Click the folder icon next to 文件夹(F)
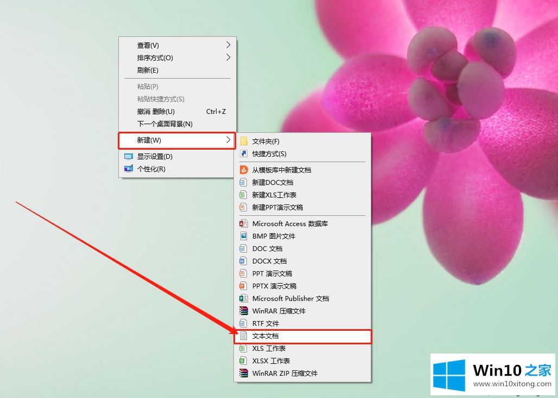This screenshot has width=558, height=398. pyautogui.click(x=244, y=141)
